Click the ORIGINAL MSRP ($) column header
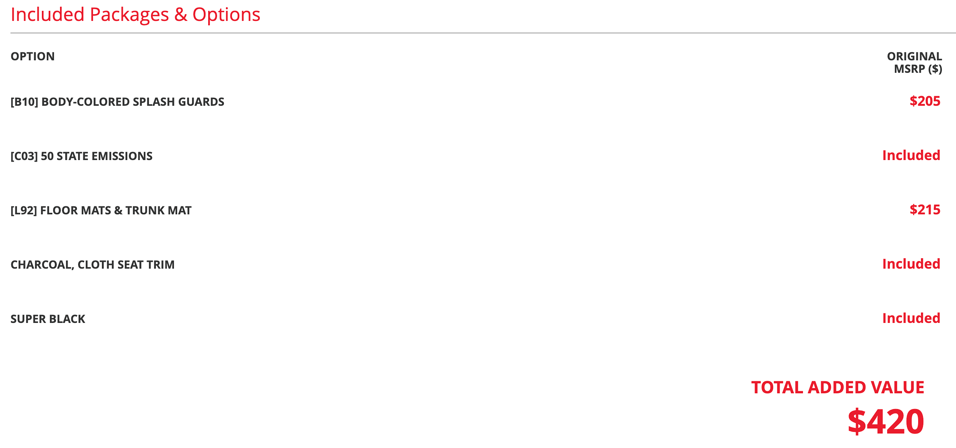 (x=915, y=63)
